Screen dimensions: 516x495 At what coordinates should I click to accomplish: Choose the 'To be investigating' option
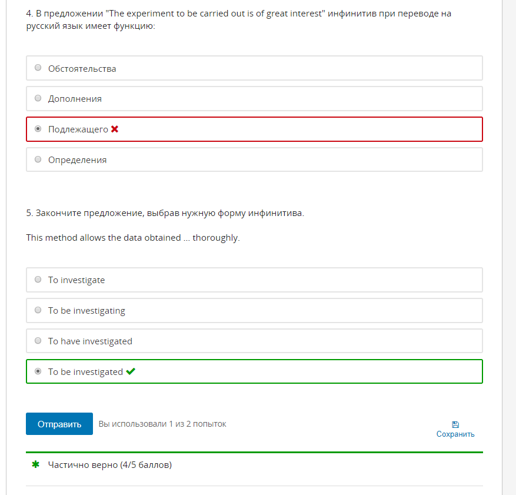pyautogui.click(x=254, y=310)
